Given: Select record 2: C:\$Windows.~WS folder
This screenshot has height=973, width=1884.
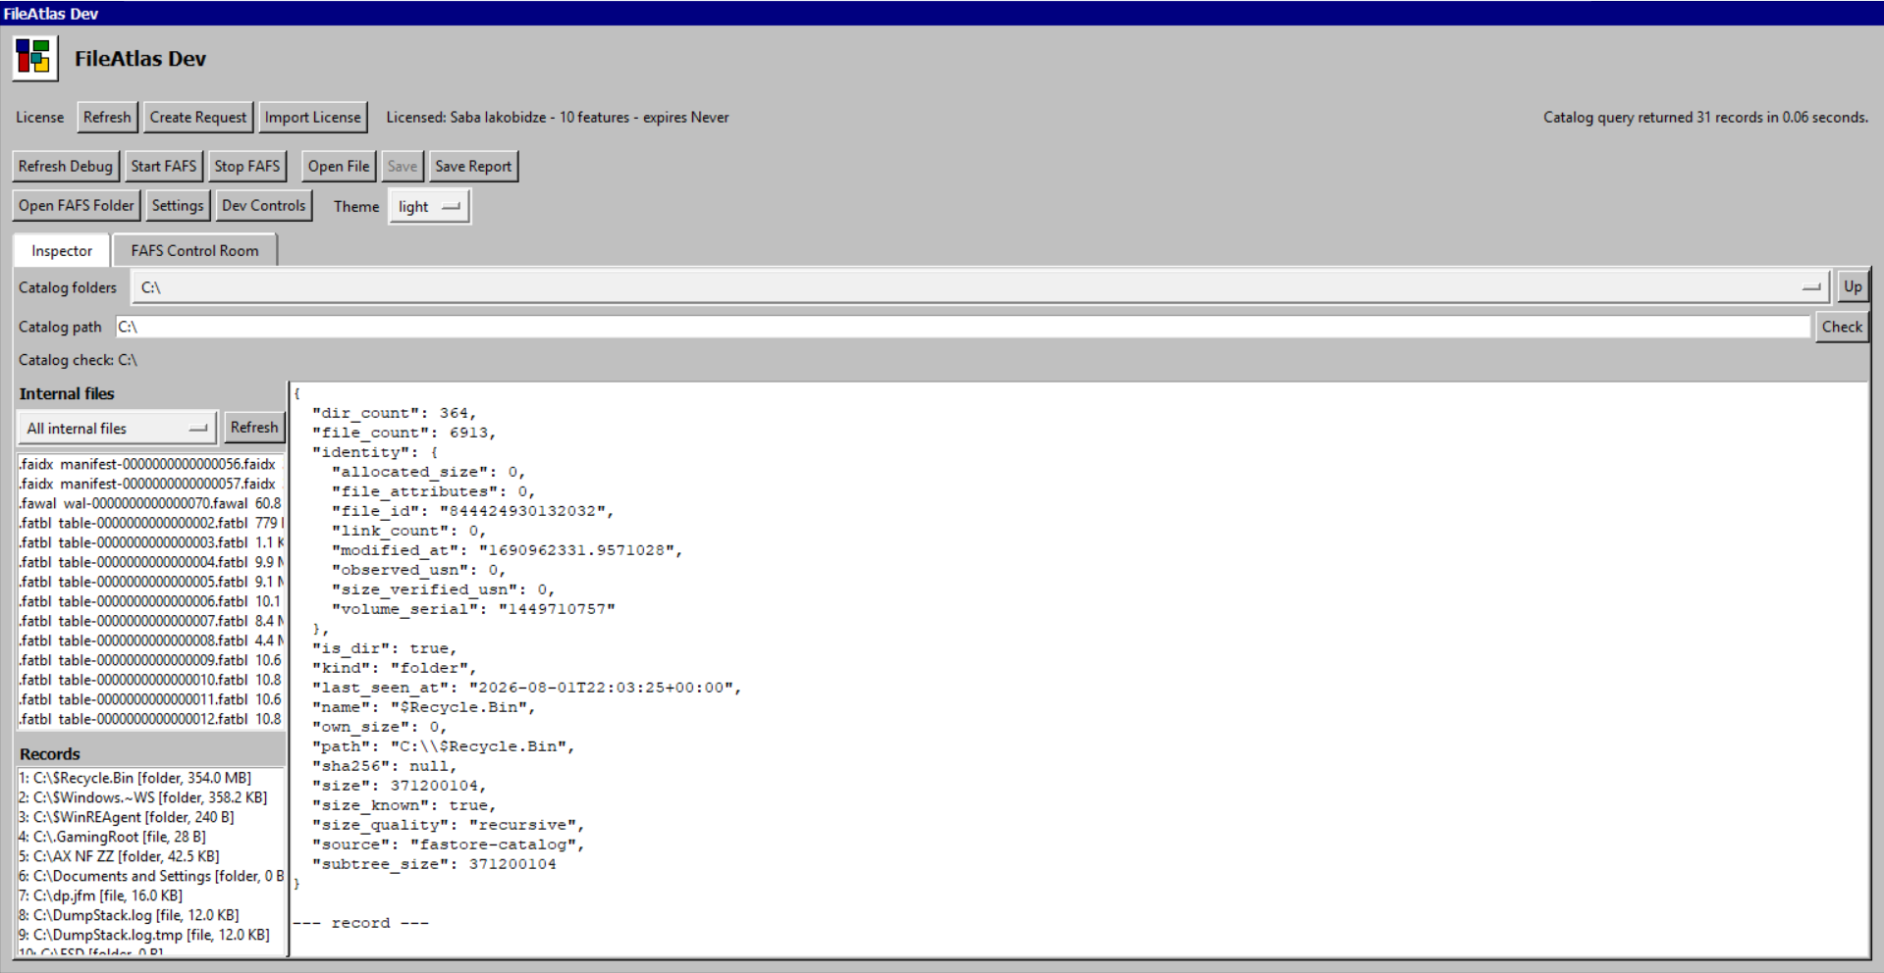Looking at the screenshot, I should 151,797.
